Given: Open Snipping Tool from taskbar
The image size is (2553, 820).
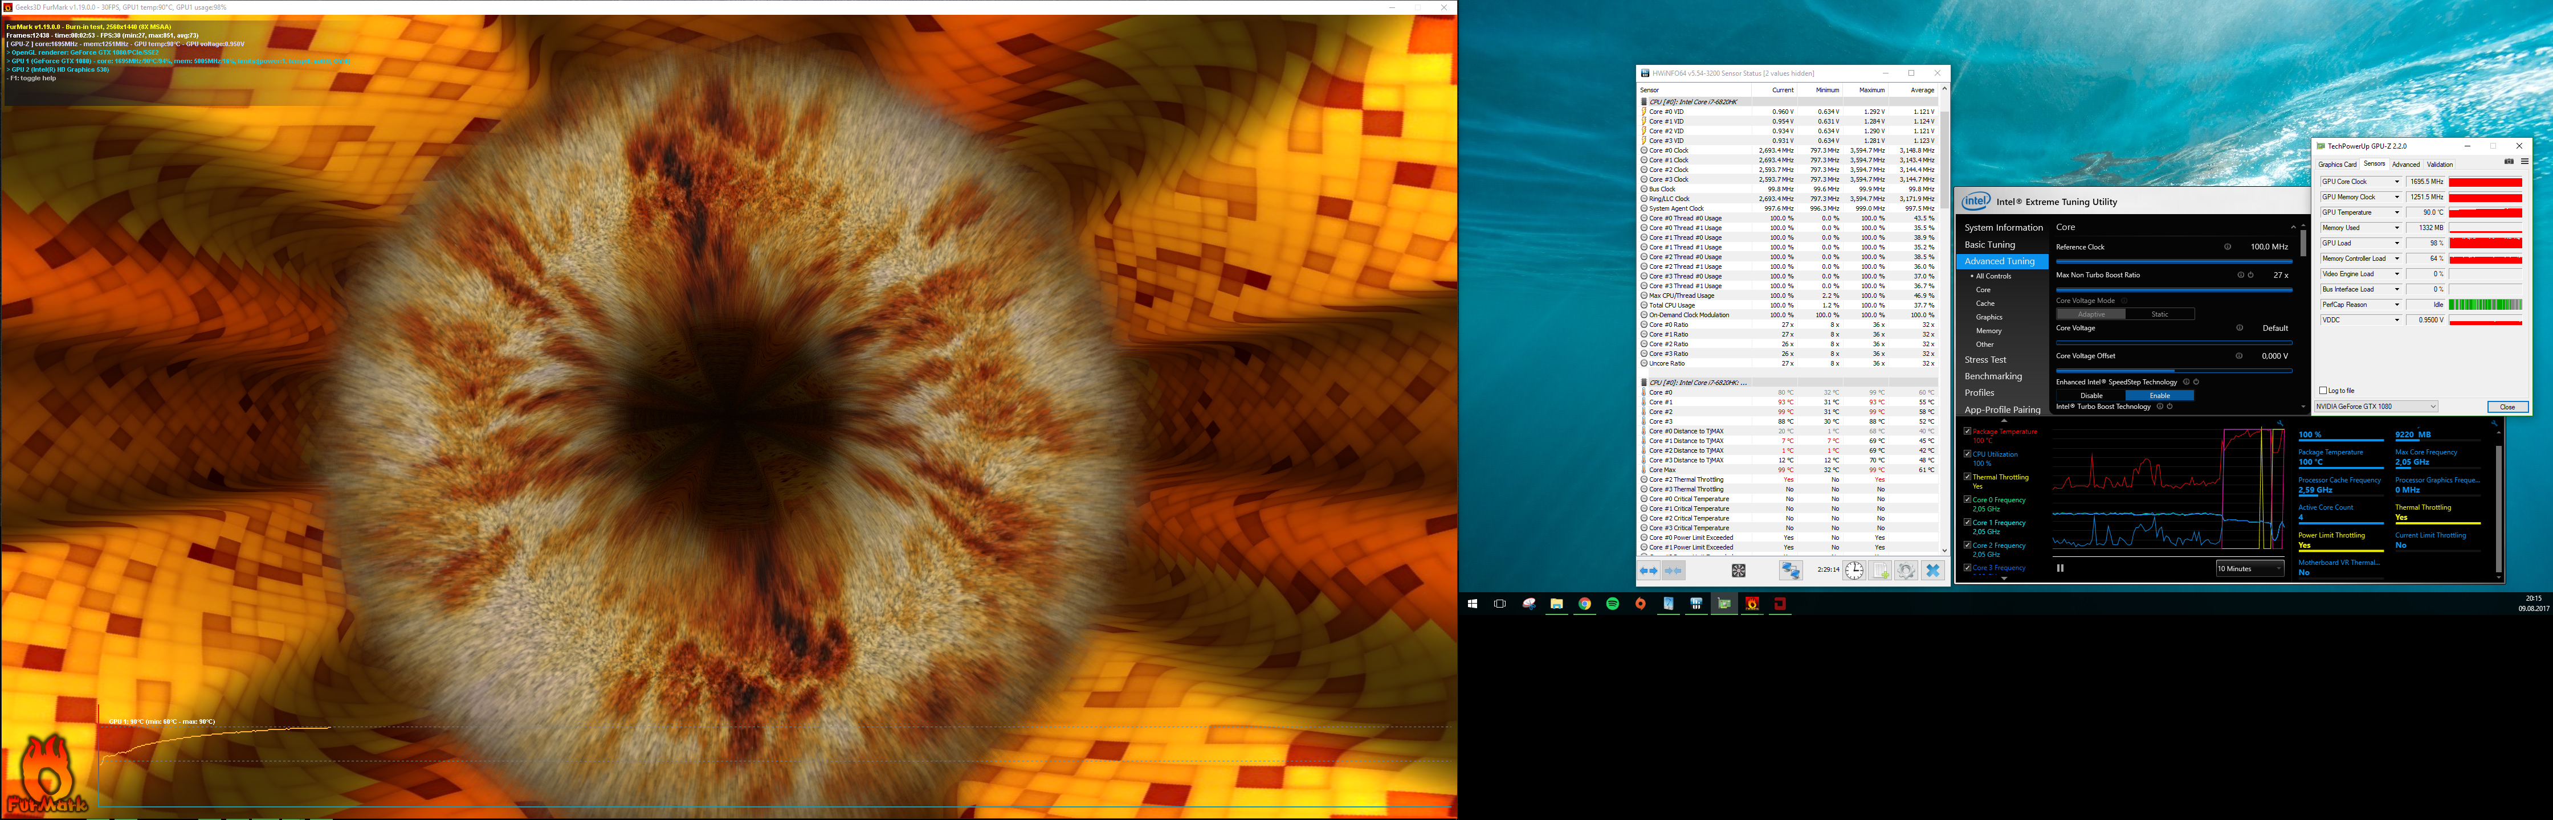Looking at the screenshot, I should pyautogui.click(x=1529, y=604).
